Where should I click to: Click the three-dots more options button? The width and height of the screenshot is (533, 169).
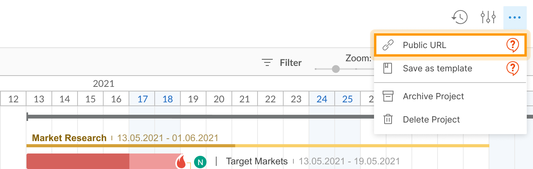pos(515,17)
